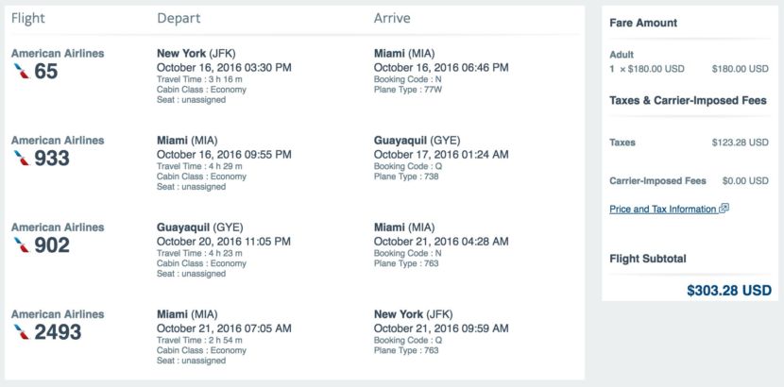
Task: Select flight number 933
Action: [52, 159]
